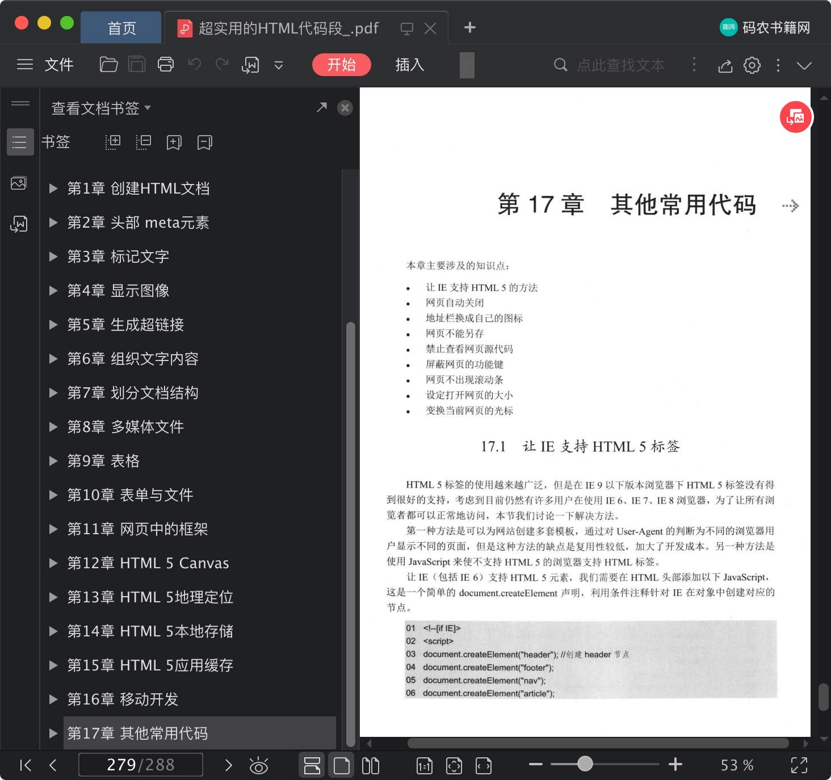
Task: Open bookmark 第16章 移动开发
Action: pyautogui.click(x=123, y=699)
